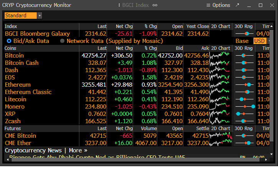278x170 pixels.
Task: Click the link chain icon beside BGCI Index
Action: (x=155, y=5)
